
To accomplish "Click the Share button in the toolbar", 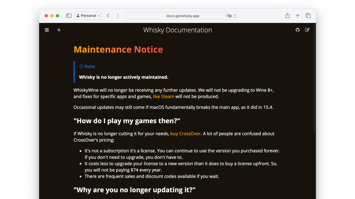I will pyautogui.click(x=287, y=16).
